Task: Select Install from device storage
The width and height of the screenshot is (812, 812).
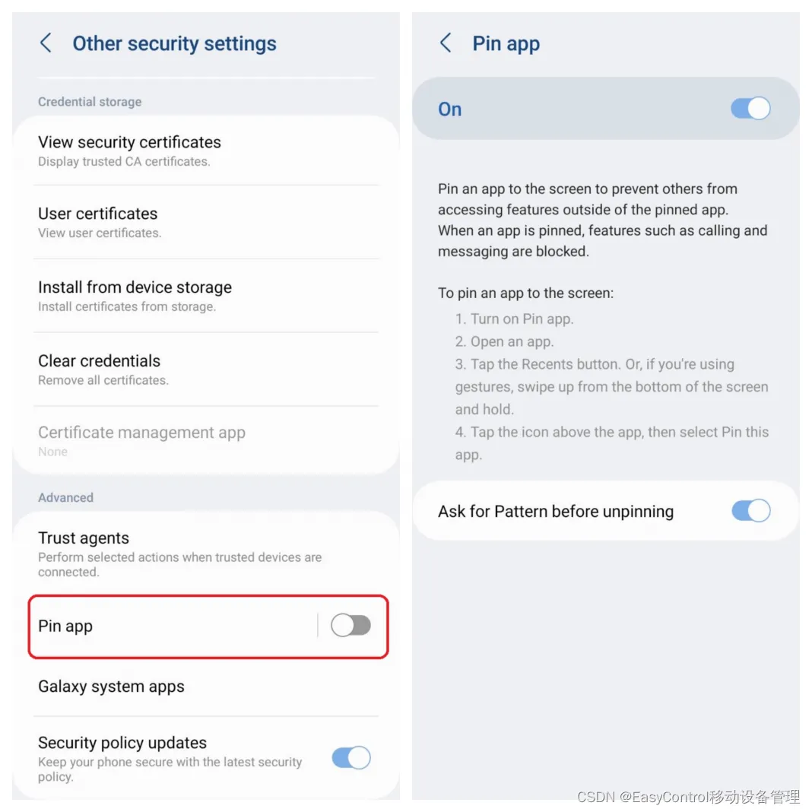Action: (x=206, y=296)
